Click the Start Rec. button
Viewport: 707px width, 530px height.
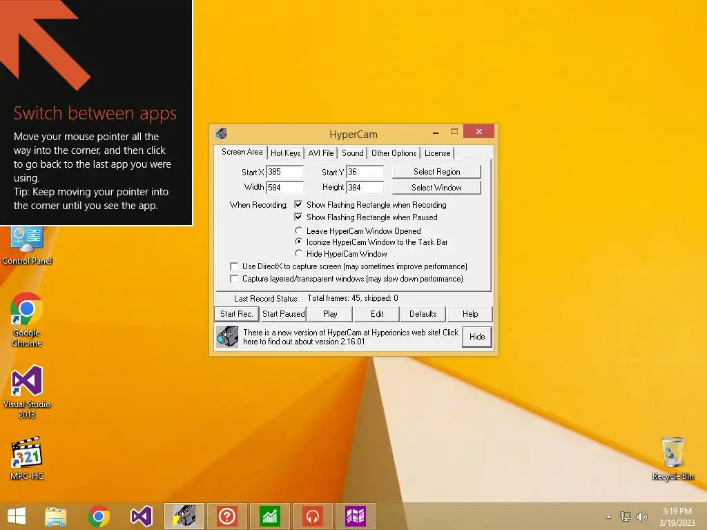click(236, 314)
